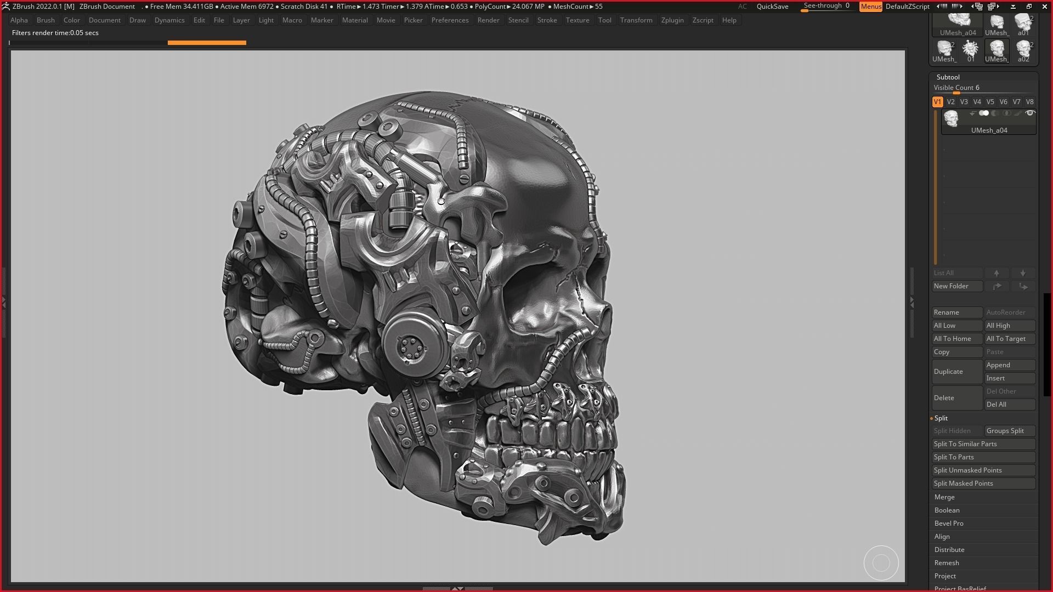Click the UMesh_a04 subtool skull thumbnail
The image size is (1053, 592).
[x=951, y=118]
